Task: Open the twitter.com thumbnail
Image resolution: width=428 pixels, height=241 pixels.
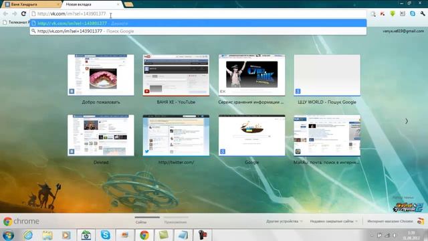Action: click(x=176, y=135)
